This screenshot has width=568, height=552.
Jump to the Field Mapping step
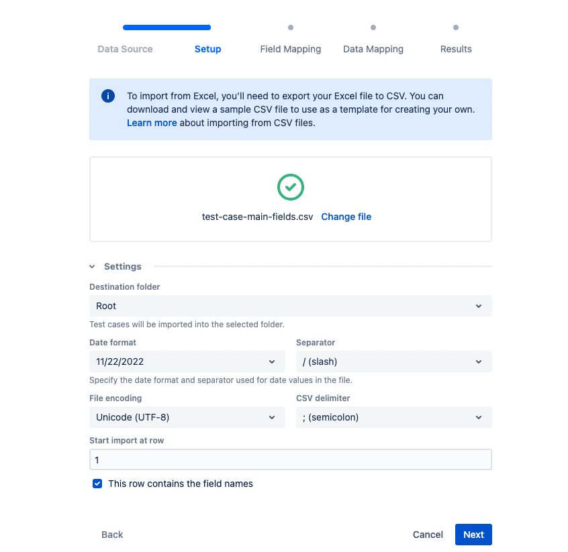coord(290,49)
